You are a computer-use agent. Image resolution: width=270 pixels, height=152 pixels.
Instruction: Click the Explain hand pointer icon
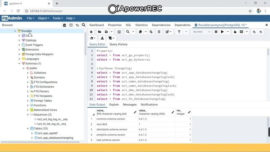(235, 32)
